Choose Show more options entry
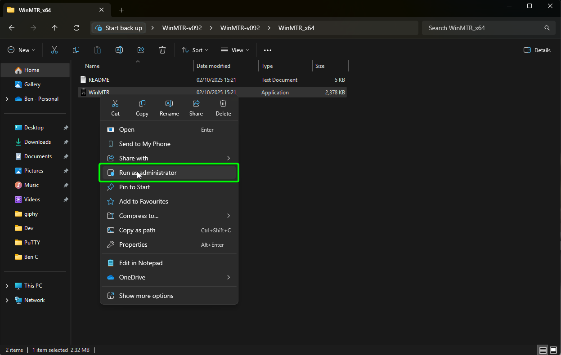The height and width of the screenshot is (355, 561). (146, 296)
